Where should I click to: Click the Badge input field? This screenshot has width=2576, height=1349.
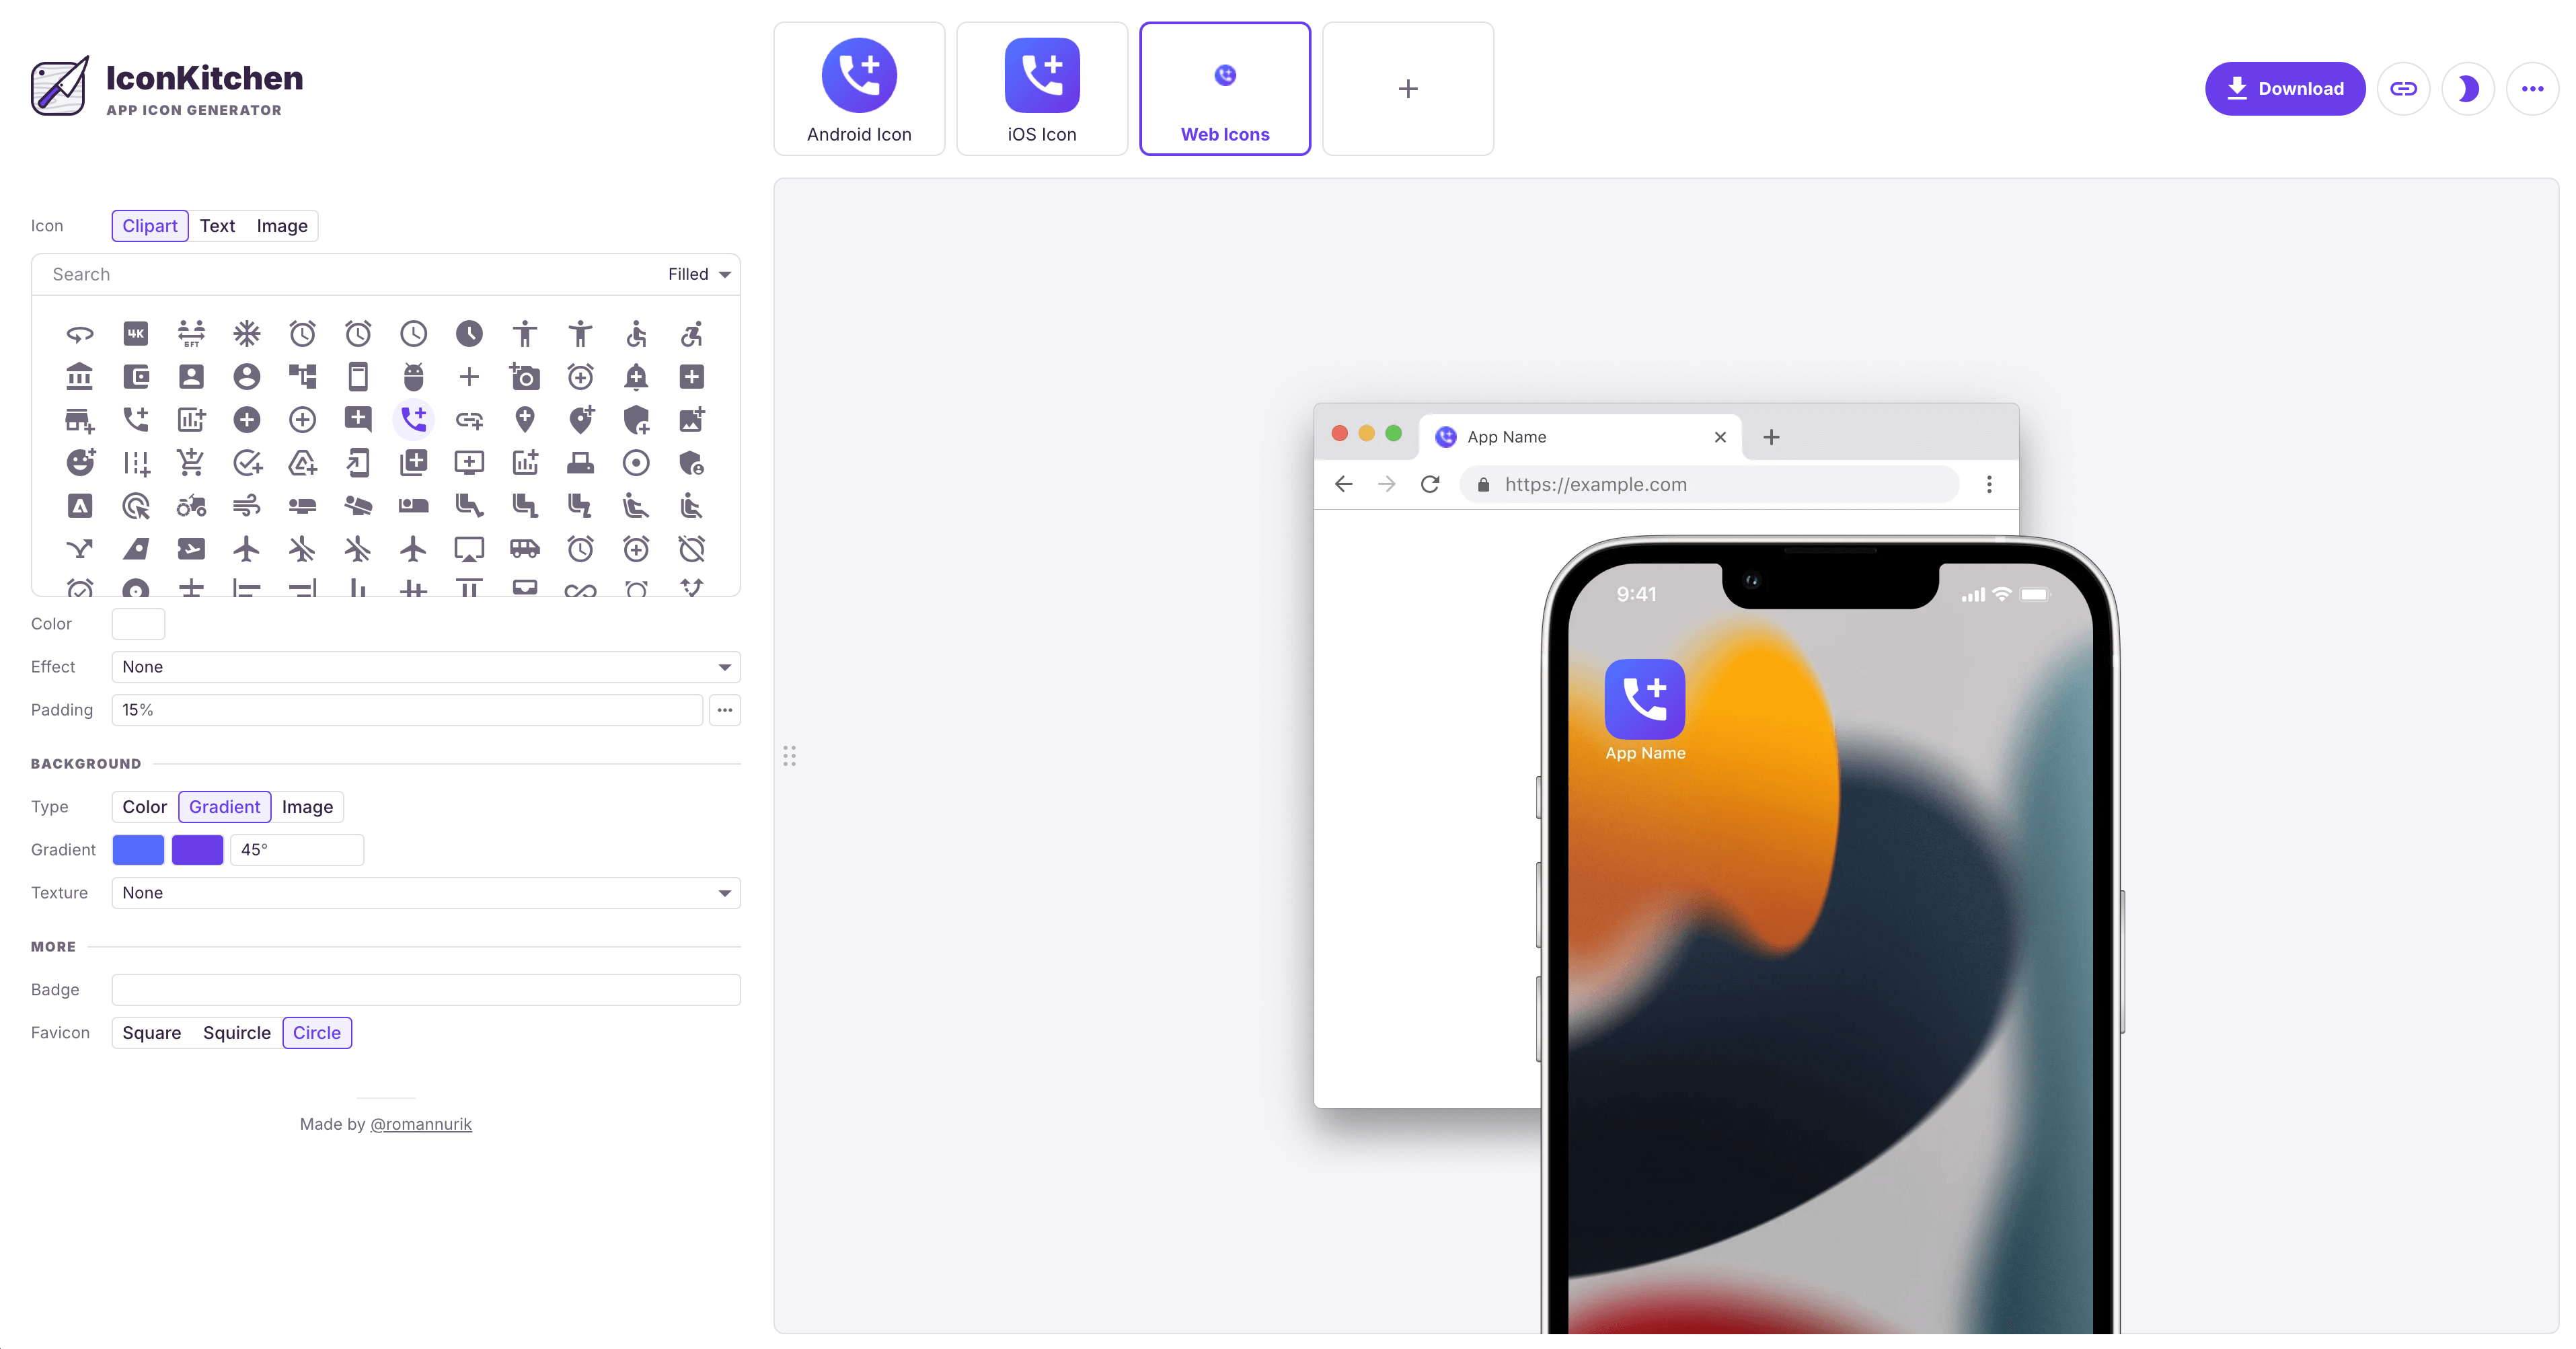tap(426, 990)
